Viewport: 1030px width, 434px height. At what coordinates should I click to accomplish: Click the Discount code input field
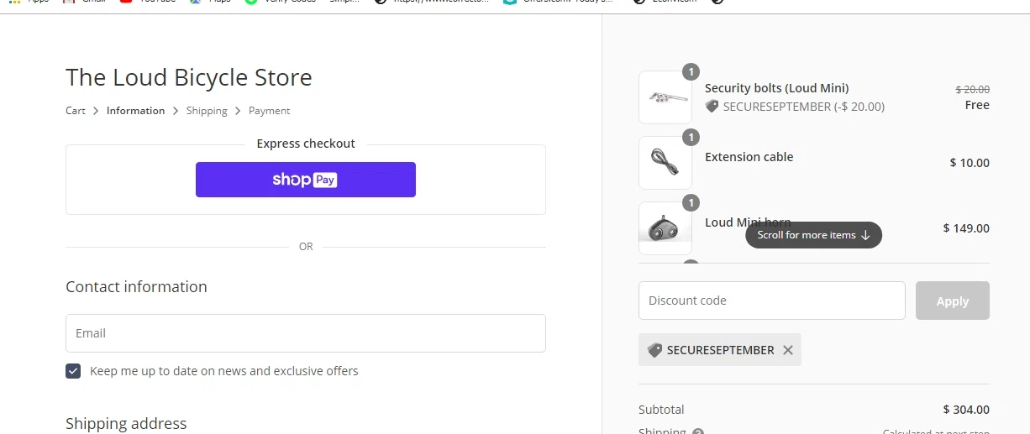(x=771, y=301)
